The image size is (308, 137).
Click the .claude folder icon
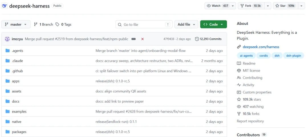(x=8, y=61)
